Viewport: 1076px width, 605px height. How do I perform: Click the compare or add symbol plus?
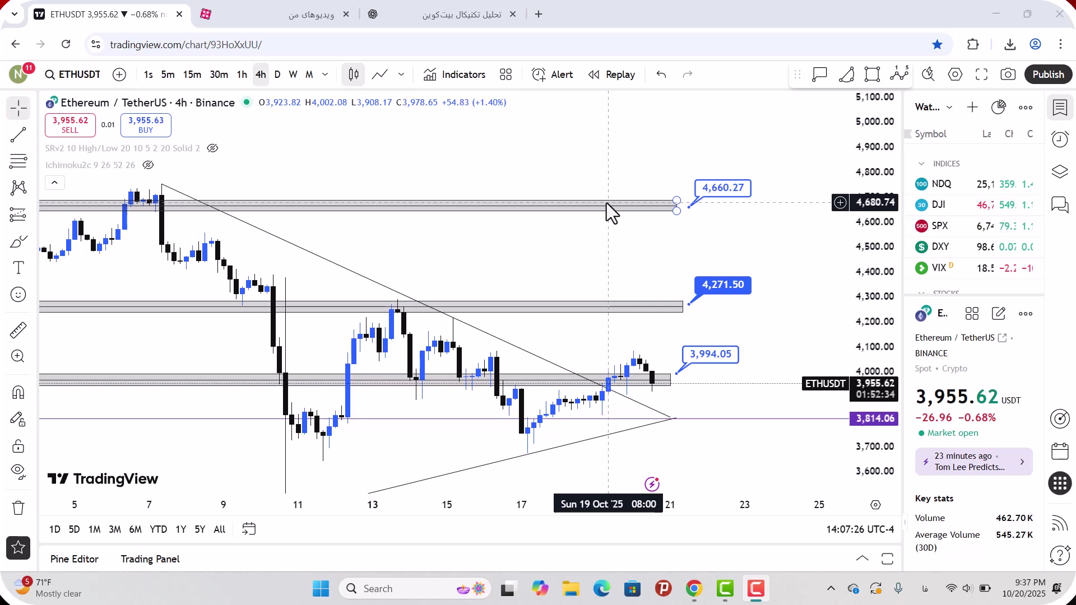click(x=119, y=75)
